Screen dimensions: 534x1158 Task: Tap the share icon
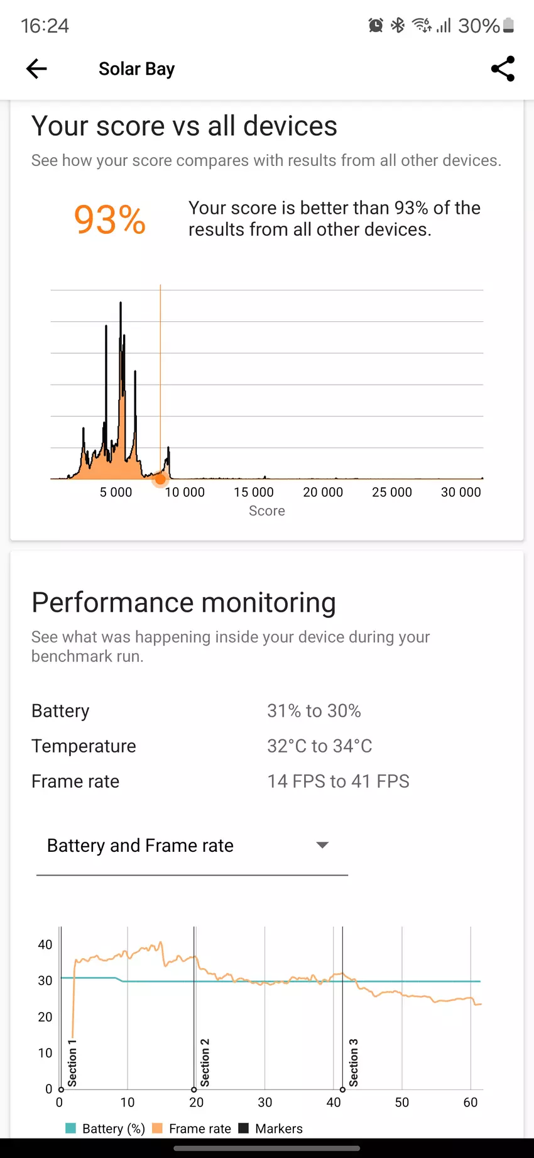tap(503, 69)
